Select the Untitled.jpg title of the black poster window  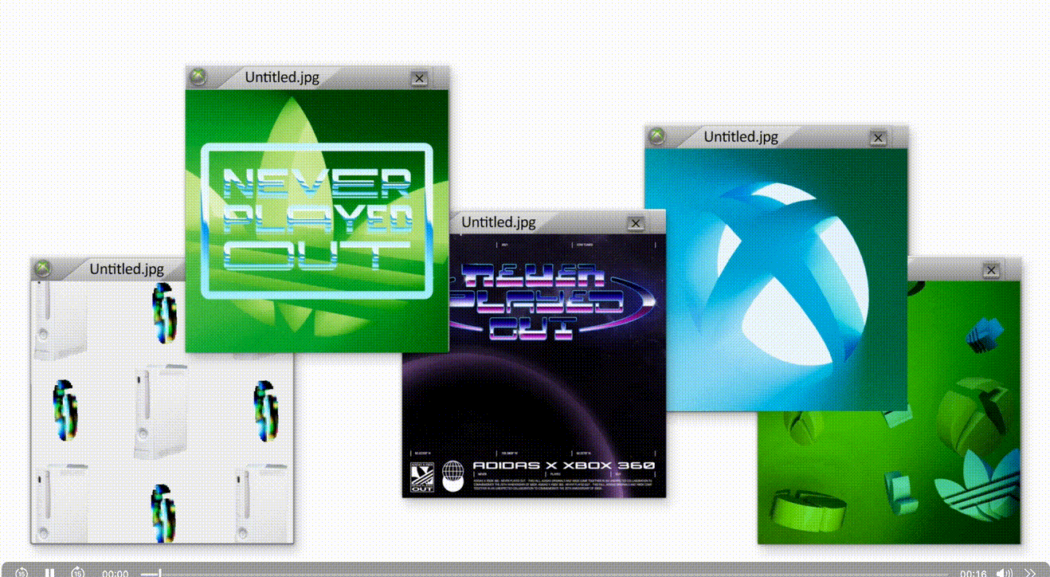pos(499,222)
